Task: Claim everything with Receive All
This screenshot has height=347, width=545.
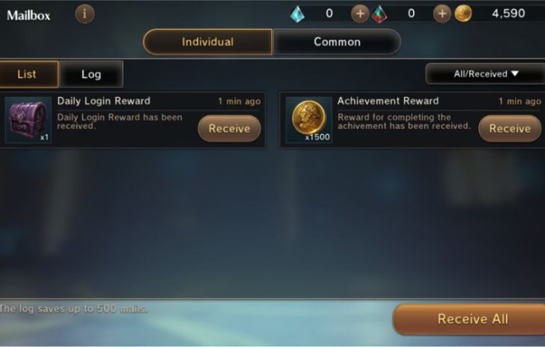Action: click(469, 319)
